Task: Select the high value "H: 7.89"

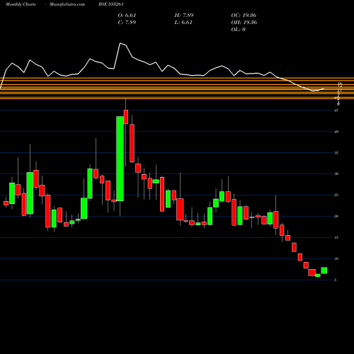Action: (x=184, y=16)
